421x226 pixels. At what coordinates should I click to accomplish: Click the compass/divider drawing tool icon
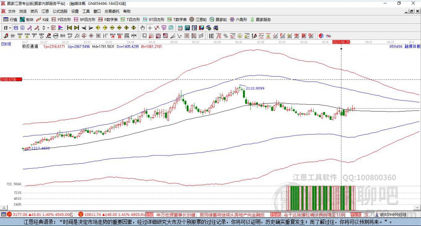click(x=77, y=36)
